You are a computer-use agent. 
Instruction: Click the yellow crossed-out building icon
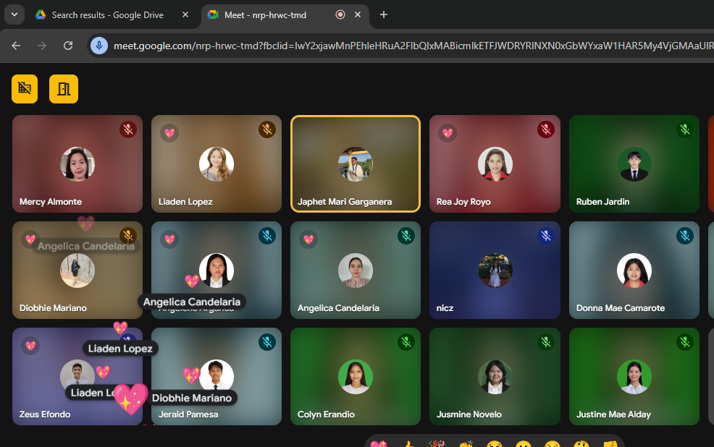pos(25,88)
